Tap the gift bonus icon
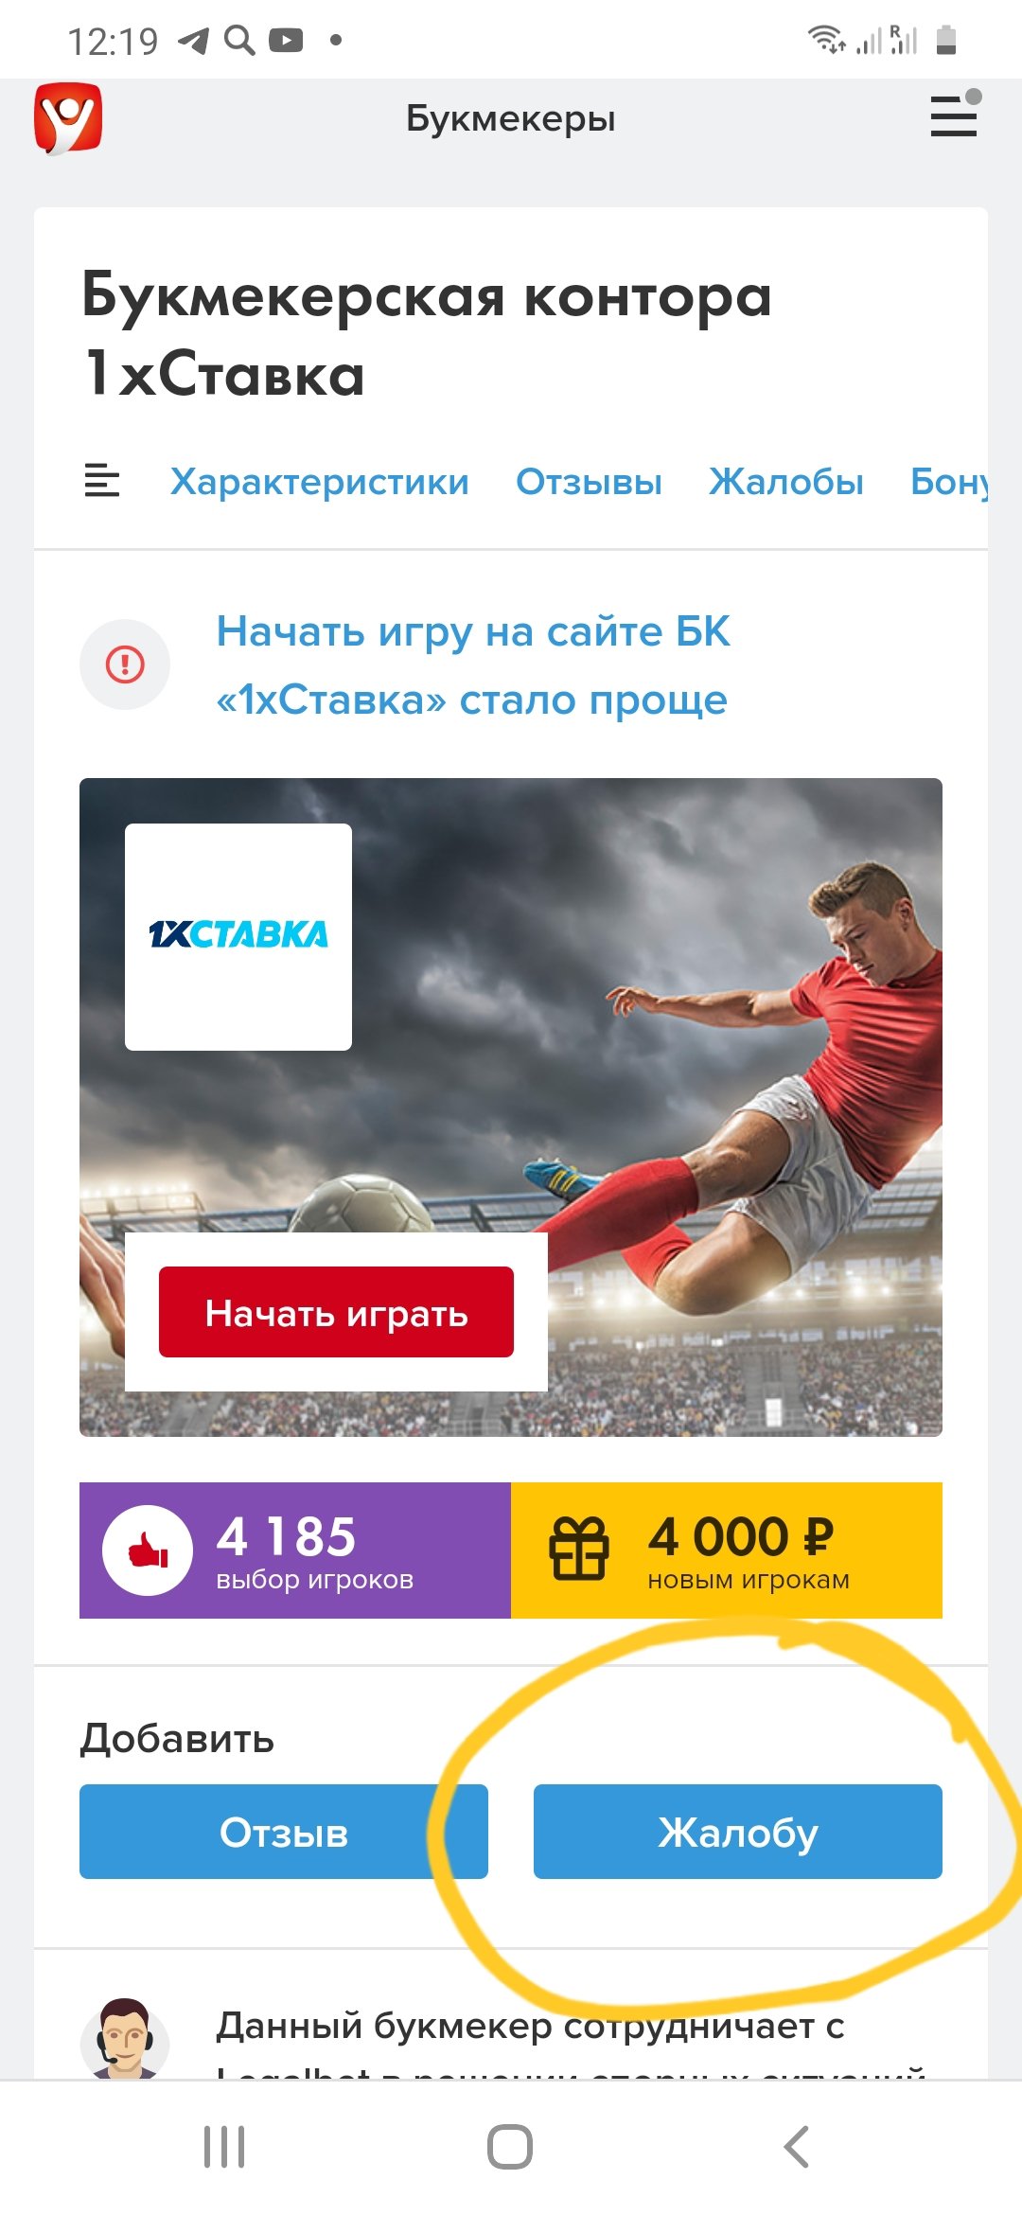Screen dimensions: 1022x2215 [x=579, y=1549]
